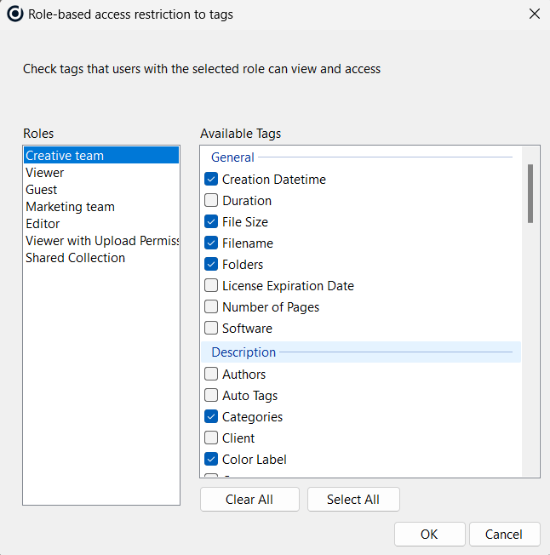The image size is (550, 555).
Task: Enable the Authors tag checkbox
Action: pyautogui.click(x=211, y=375)
